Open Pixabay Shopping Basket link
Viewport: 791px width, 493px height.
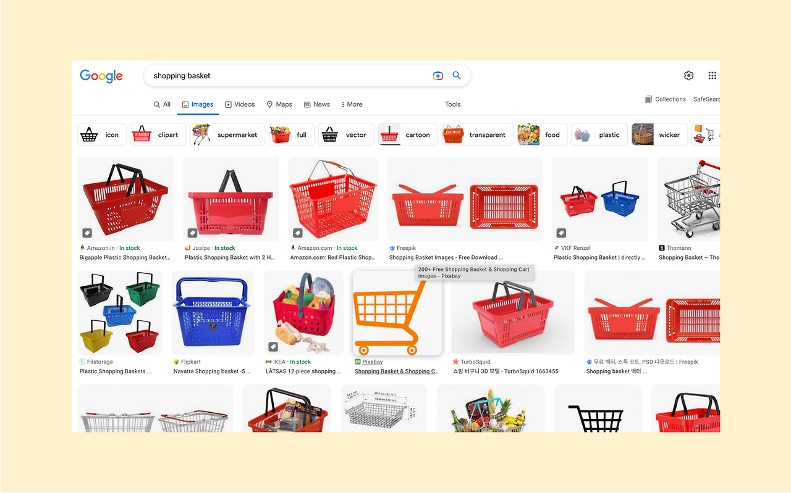pyautogui.click(x=396, y=371)
